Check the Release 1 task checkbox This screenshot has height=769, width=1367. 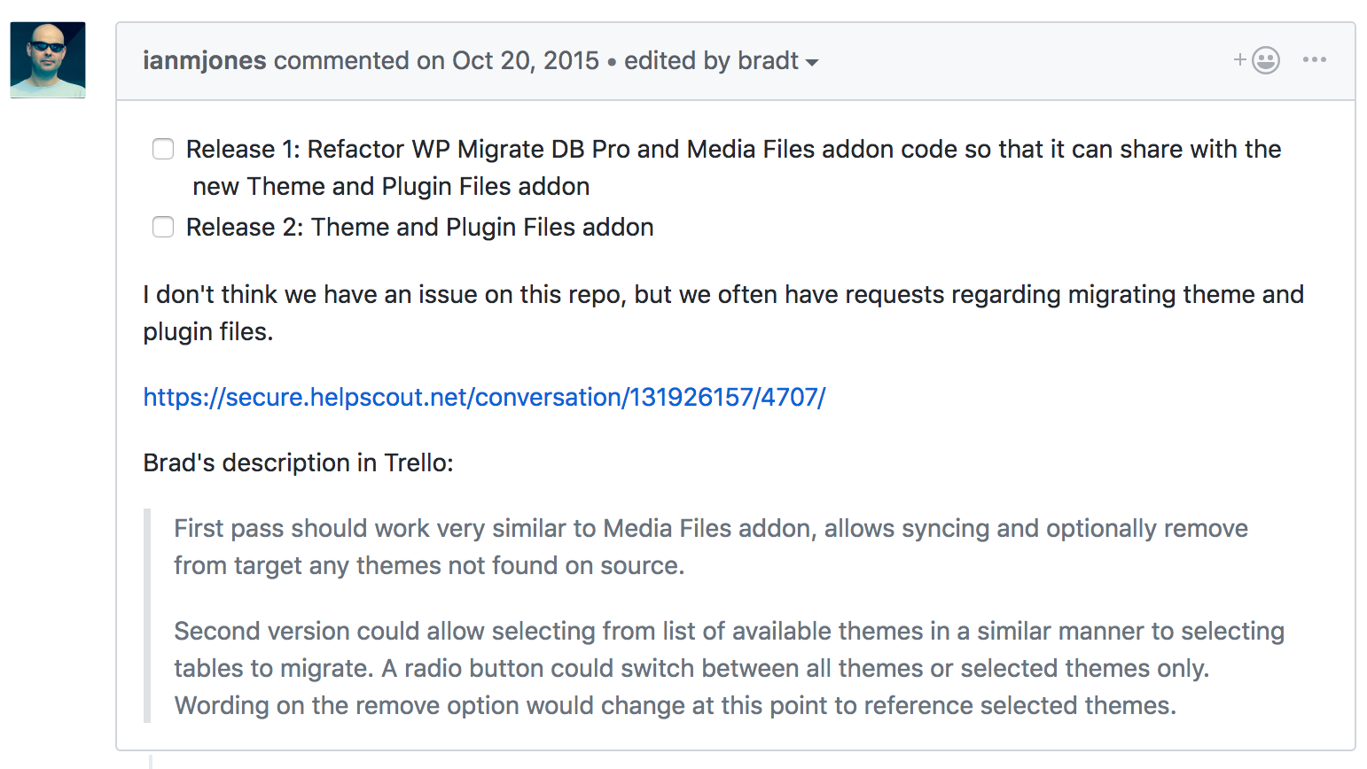tap(163, 149)
